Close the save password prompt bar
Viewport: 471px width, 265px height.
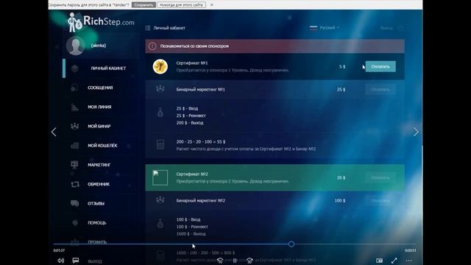tap(211, 5)
